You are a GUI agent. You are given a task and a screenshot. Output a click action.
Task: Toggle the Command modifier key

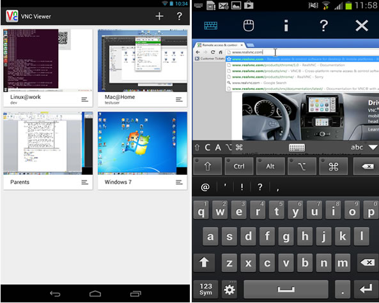[x=334, y=166]
